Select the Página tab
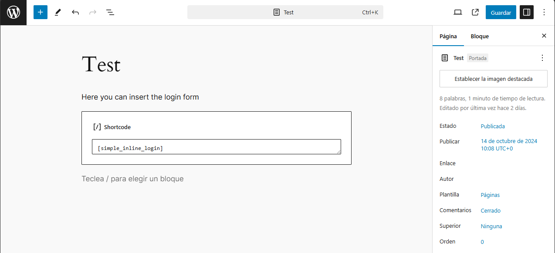The width and height of the screenshot is (555, 253). tap(448, 36)
